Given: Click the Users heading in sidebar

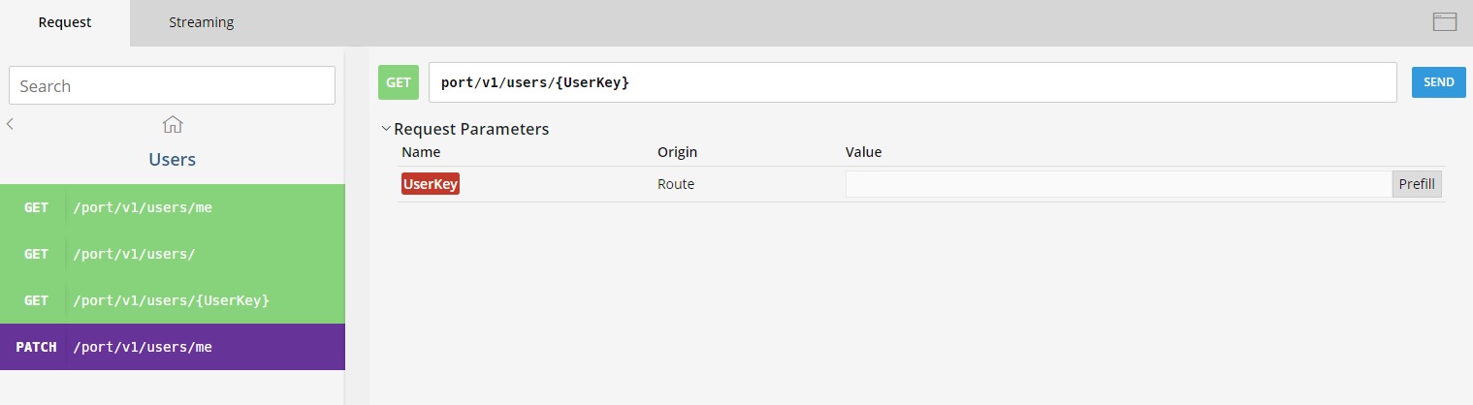Looking at the screenshot, I should pos(173,159).
